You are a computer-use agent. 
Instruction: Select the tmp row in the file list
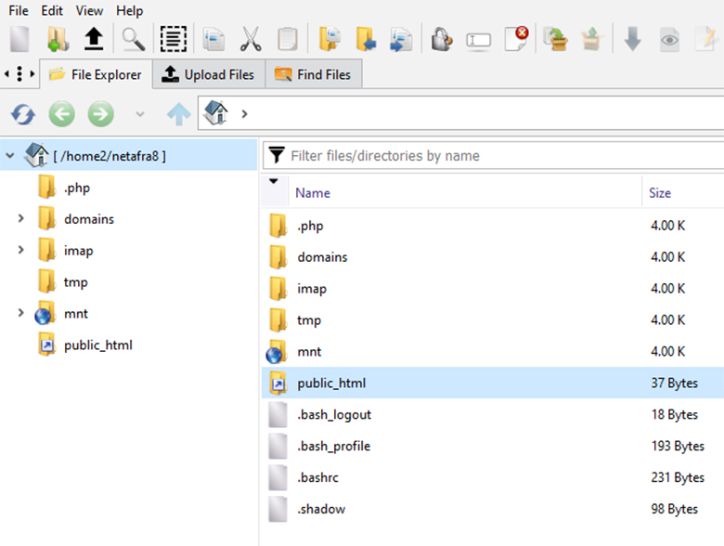click(492, 320)
